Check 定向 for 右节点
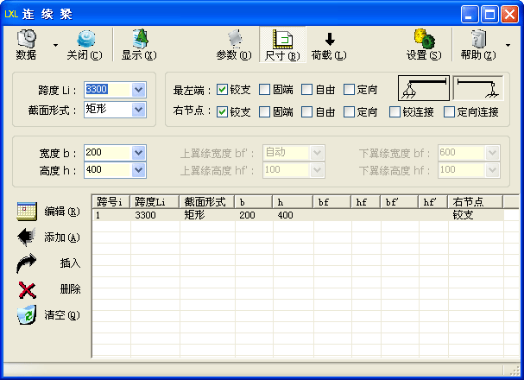 (x=349, y=112)
